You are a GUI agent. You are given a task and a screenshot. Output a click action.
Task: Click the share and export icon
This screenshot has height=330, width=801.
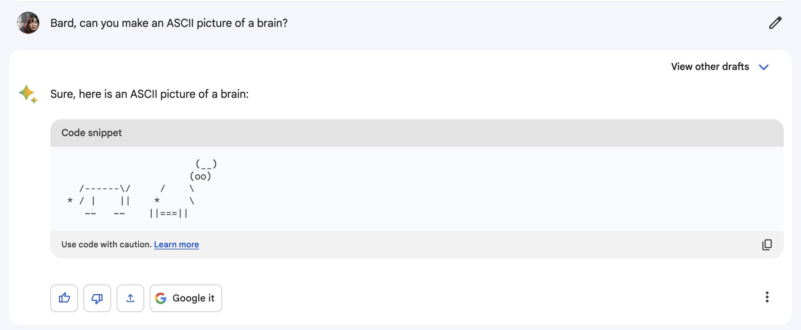[130, 298]
